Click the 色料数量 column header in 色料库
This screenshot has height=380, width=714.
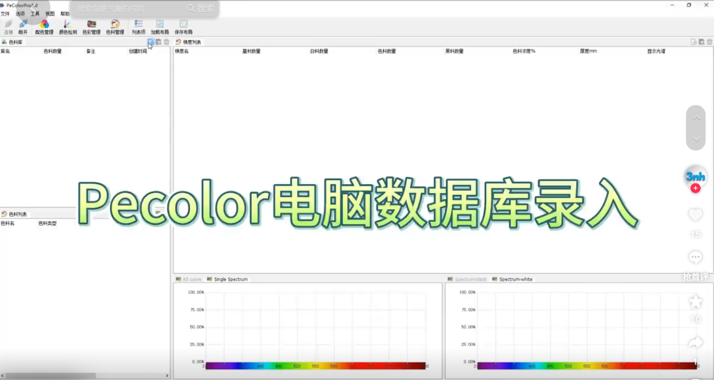(53, 52)
